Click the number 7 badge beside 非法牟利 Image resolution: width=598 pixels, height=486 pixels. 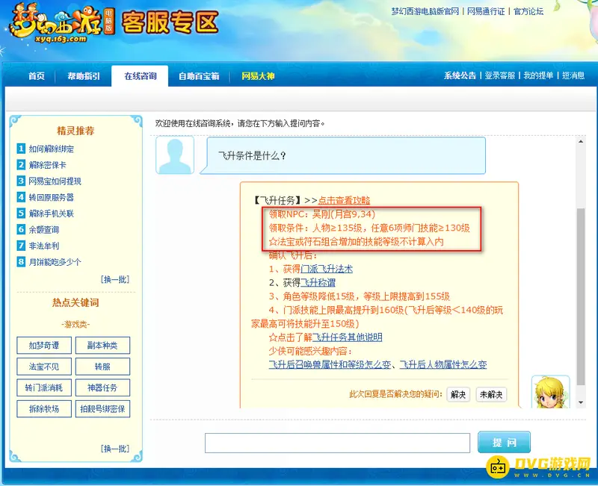coord(21,246)
